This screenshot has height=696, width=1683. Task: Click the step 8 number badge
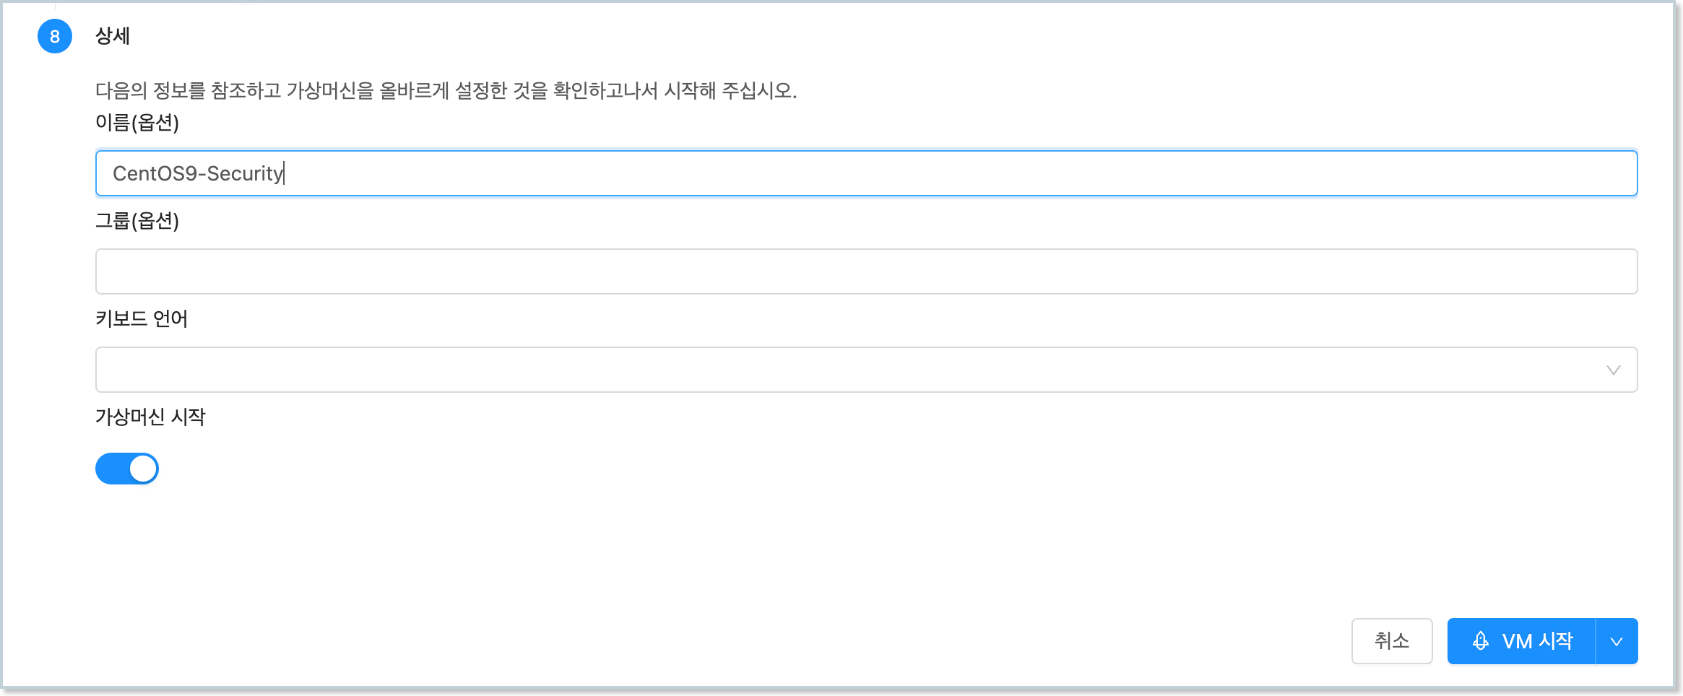pyautogui.click(x=55, y=36)
